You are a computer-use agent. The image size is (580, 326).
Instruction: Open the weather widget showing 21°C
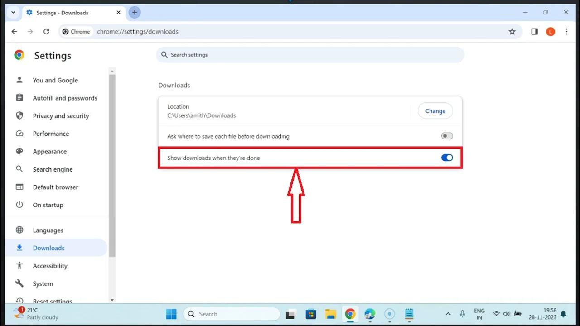36,314
